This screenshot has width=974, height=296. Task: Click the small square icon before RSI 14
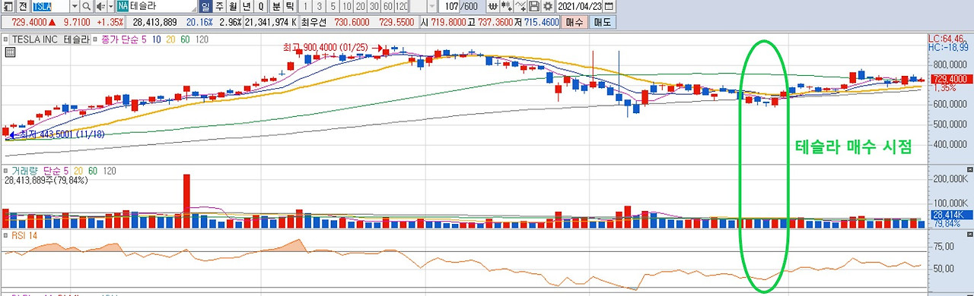click(6, 236)
